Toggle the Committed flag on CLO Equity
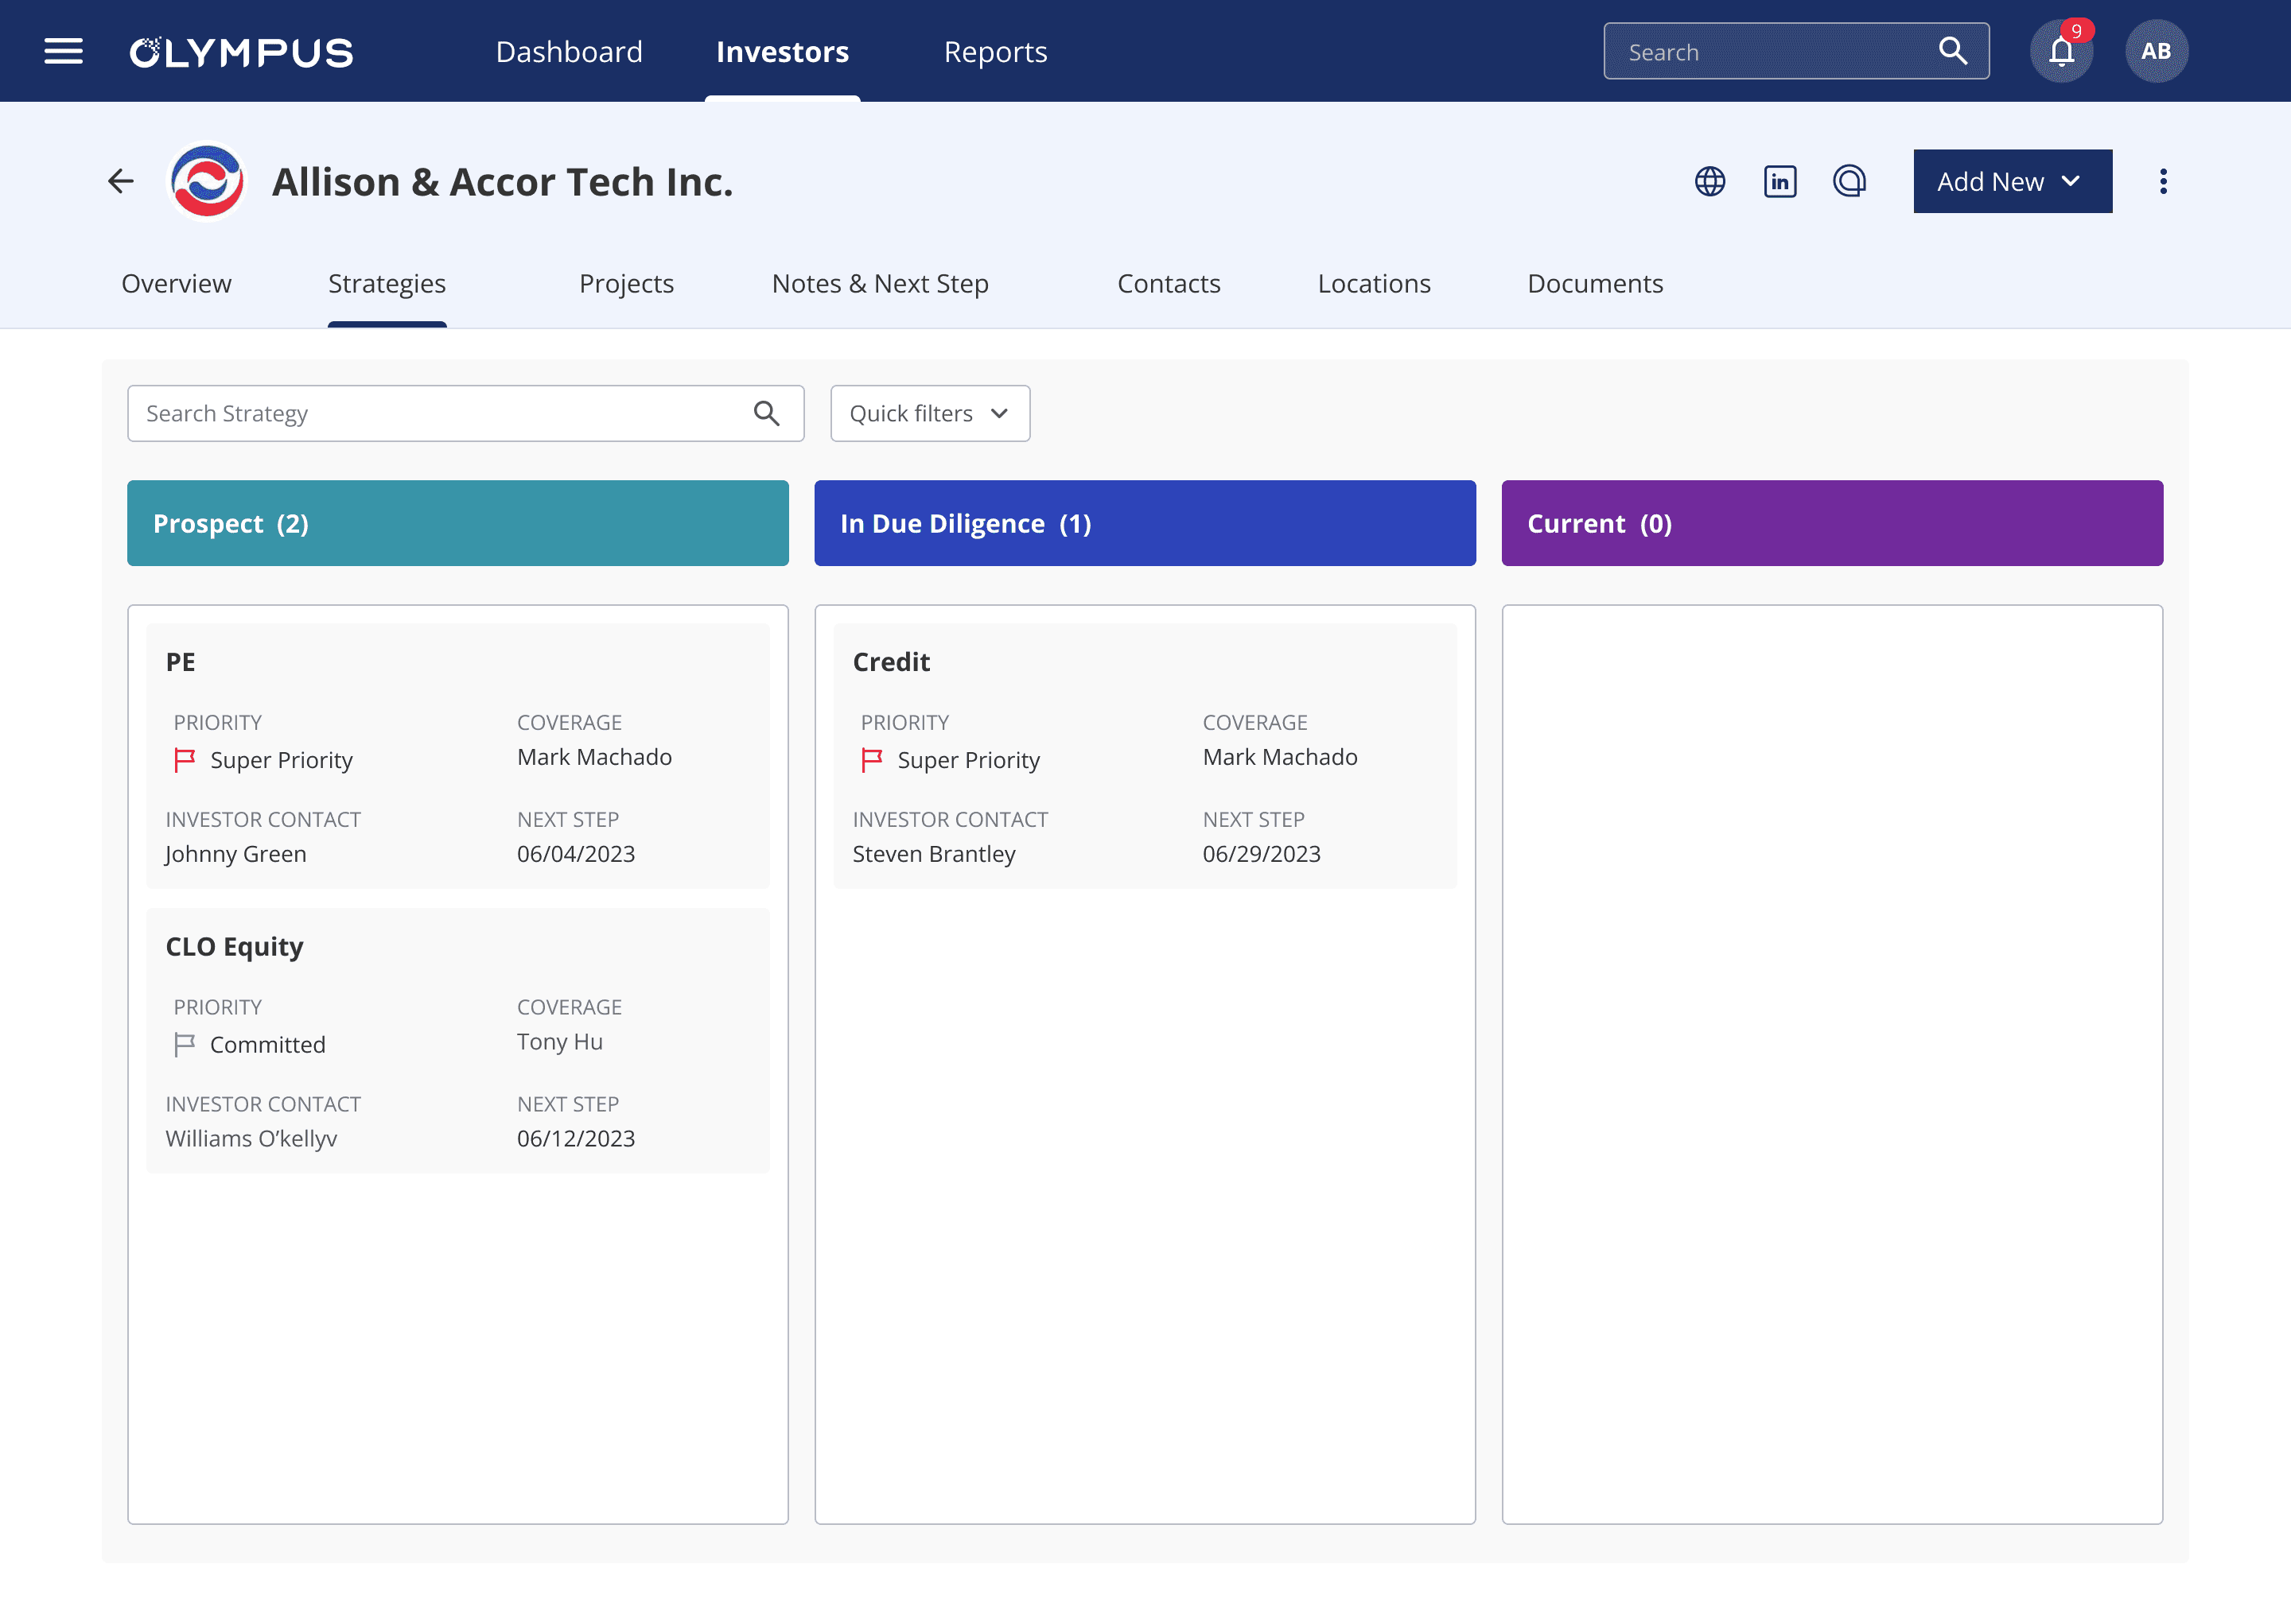Image resolution: width=2291 pixels, height=1614 pixels. (x=185, y=1045)
